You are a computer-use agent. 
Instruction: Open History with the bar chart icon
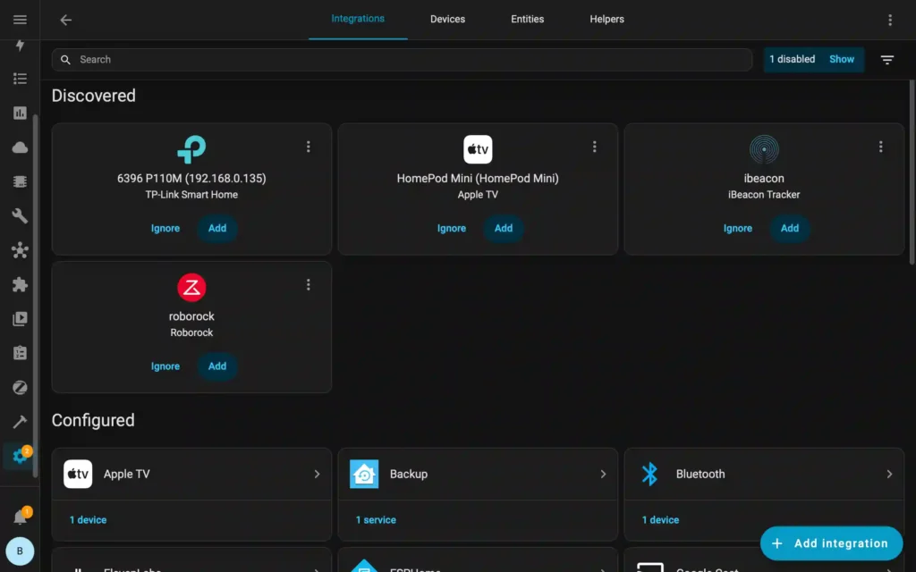click(19, 113)
